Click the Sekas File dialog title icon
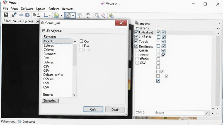 pos(43,23)
